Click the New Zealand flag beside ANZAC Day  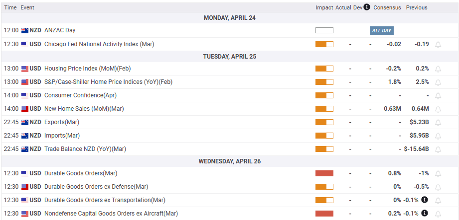[25, 30]
